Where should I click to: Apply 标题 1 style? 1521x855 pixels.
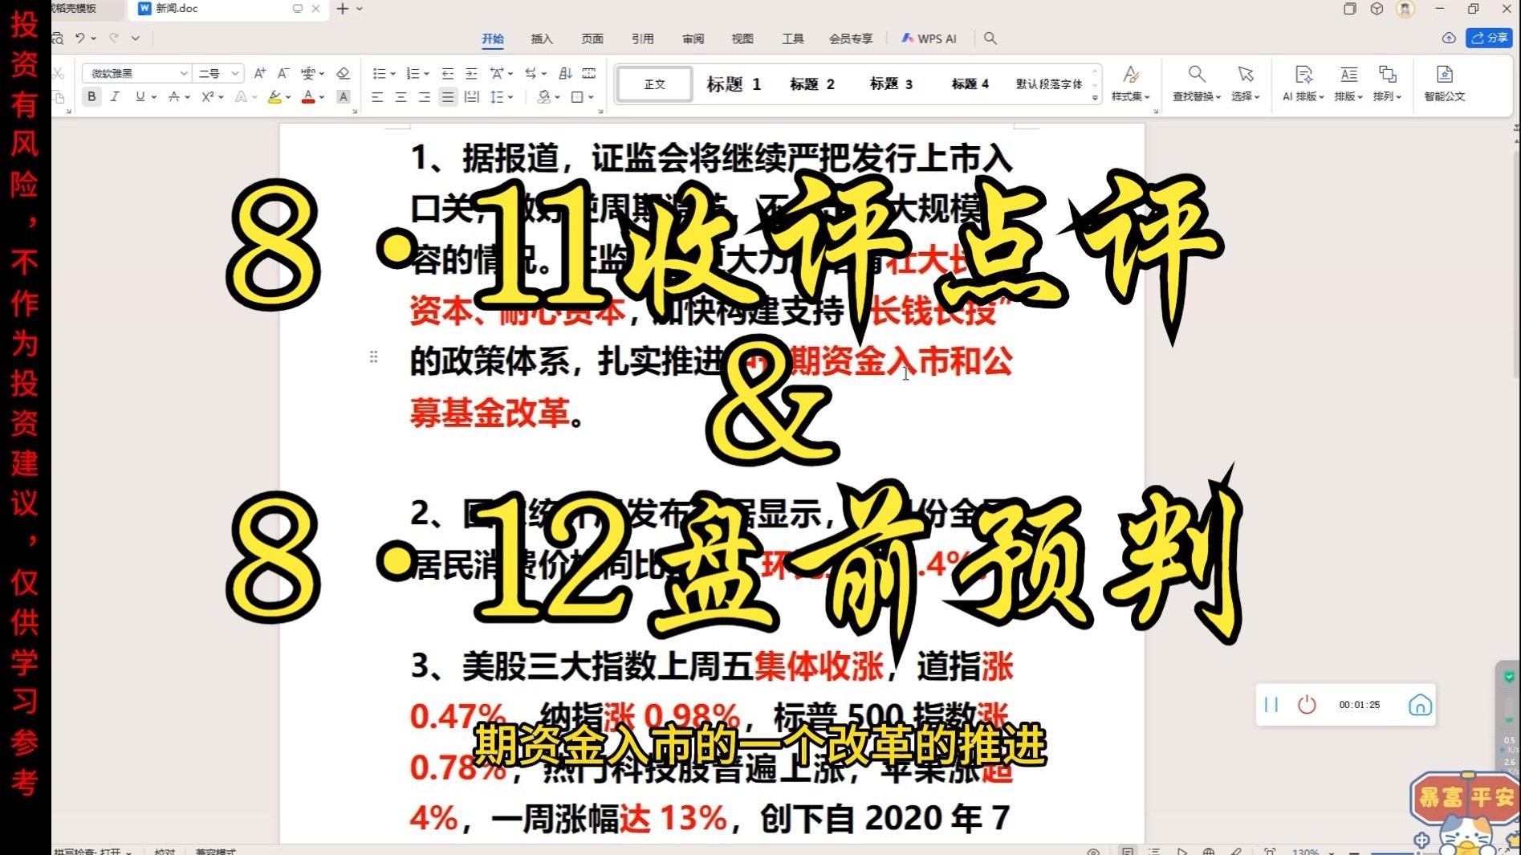(x=734, y=84)
